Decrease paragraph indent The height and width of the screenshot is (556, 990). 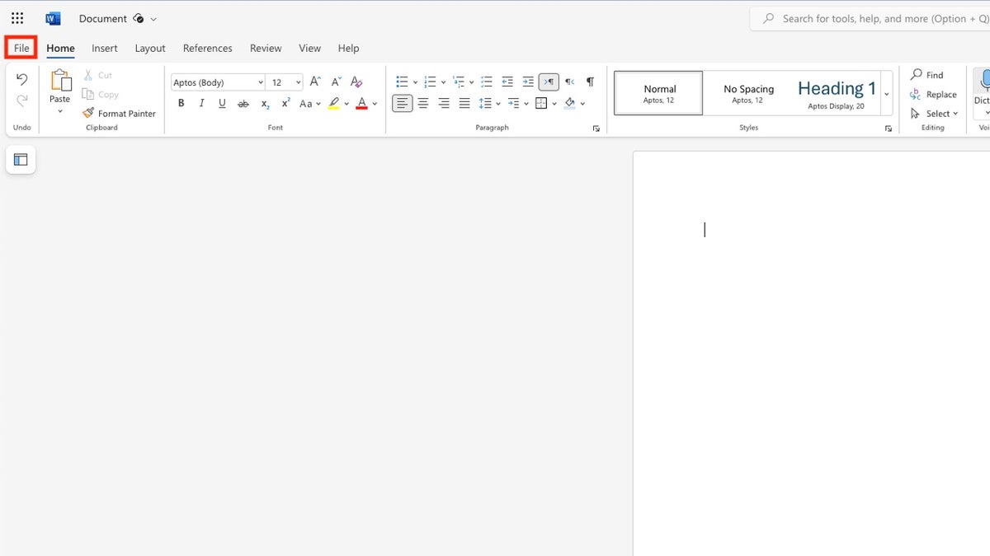point(507,82)
